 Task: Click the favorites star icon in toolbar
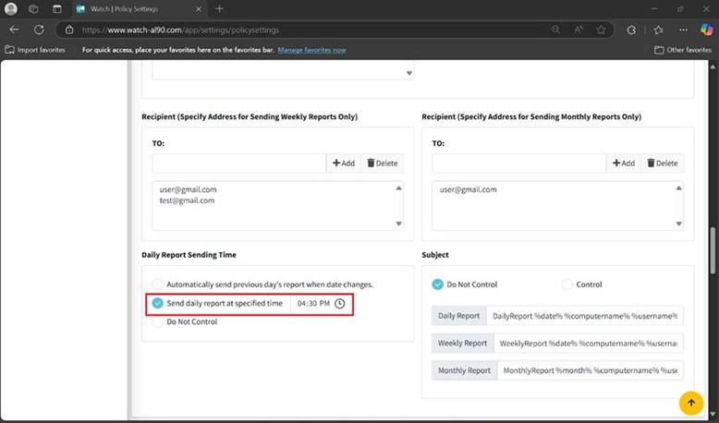[x=658, y=29]
